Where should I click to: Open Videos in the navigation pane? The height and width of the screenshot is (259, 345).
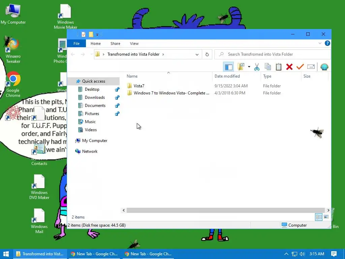[91, 130]
